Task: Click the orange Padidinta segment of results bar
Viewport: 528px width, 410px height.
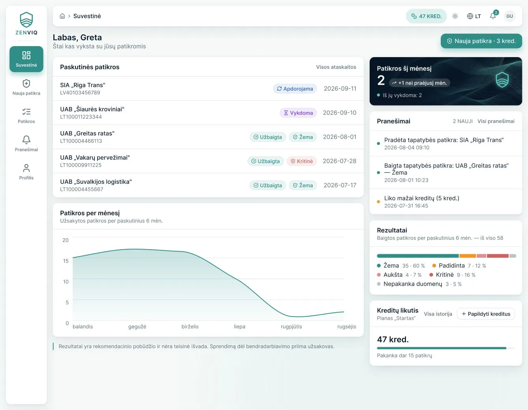Action: 468,256
